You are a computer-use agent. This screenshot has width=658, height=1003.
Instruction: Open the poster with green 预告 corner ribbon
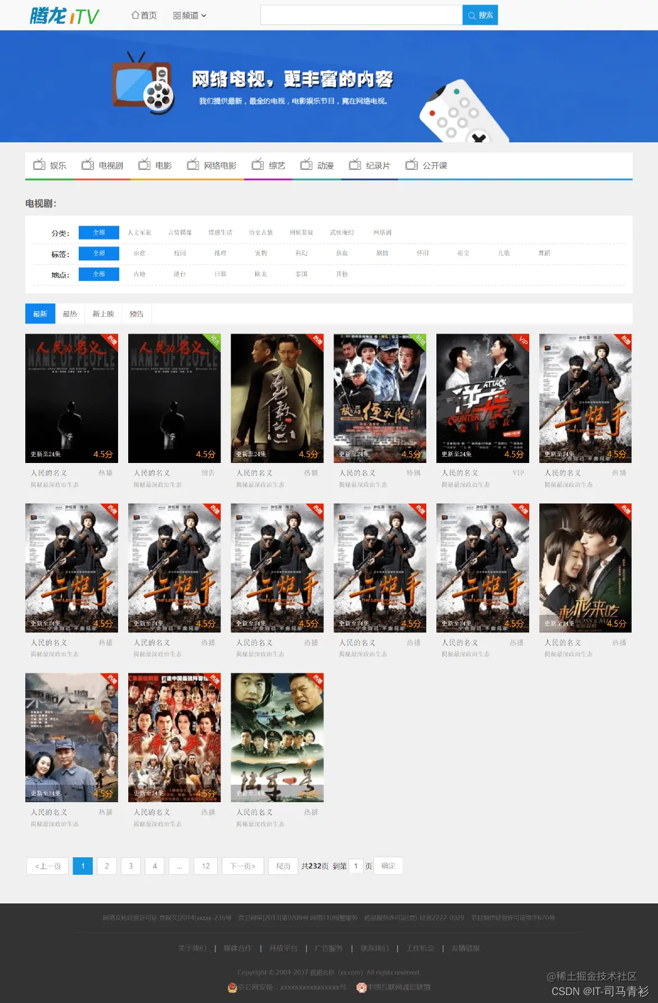pyautogui.click(x=174, y=398)
